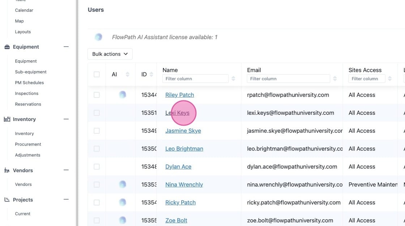Open Leo Brightman user profile
Image resolution: width=405 pixels, height=226 pixels.
click(184, 149)
